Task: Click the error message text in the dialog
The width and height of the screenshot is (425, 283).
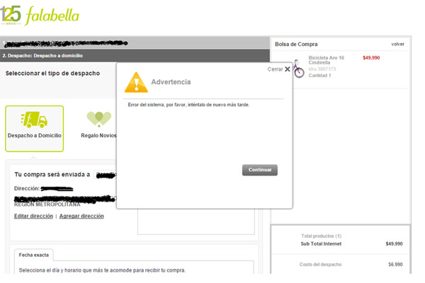Action: [188, 105]
